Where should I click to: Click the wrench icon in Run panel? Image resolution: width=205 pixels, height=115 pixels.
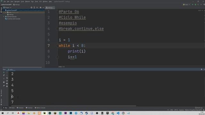point(4,75)
